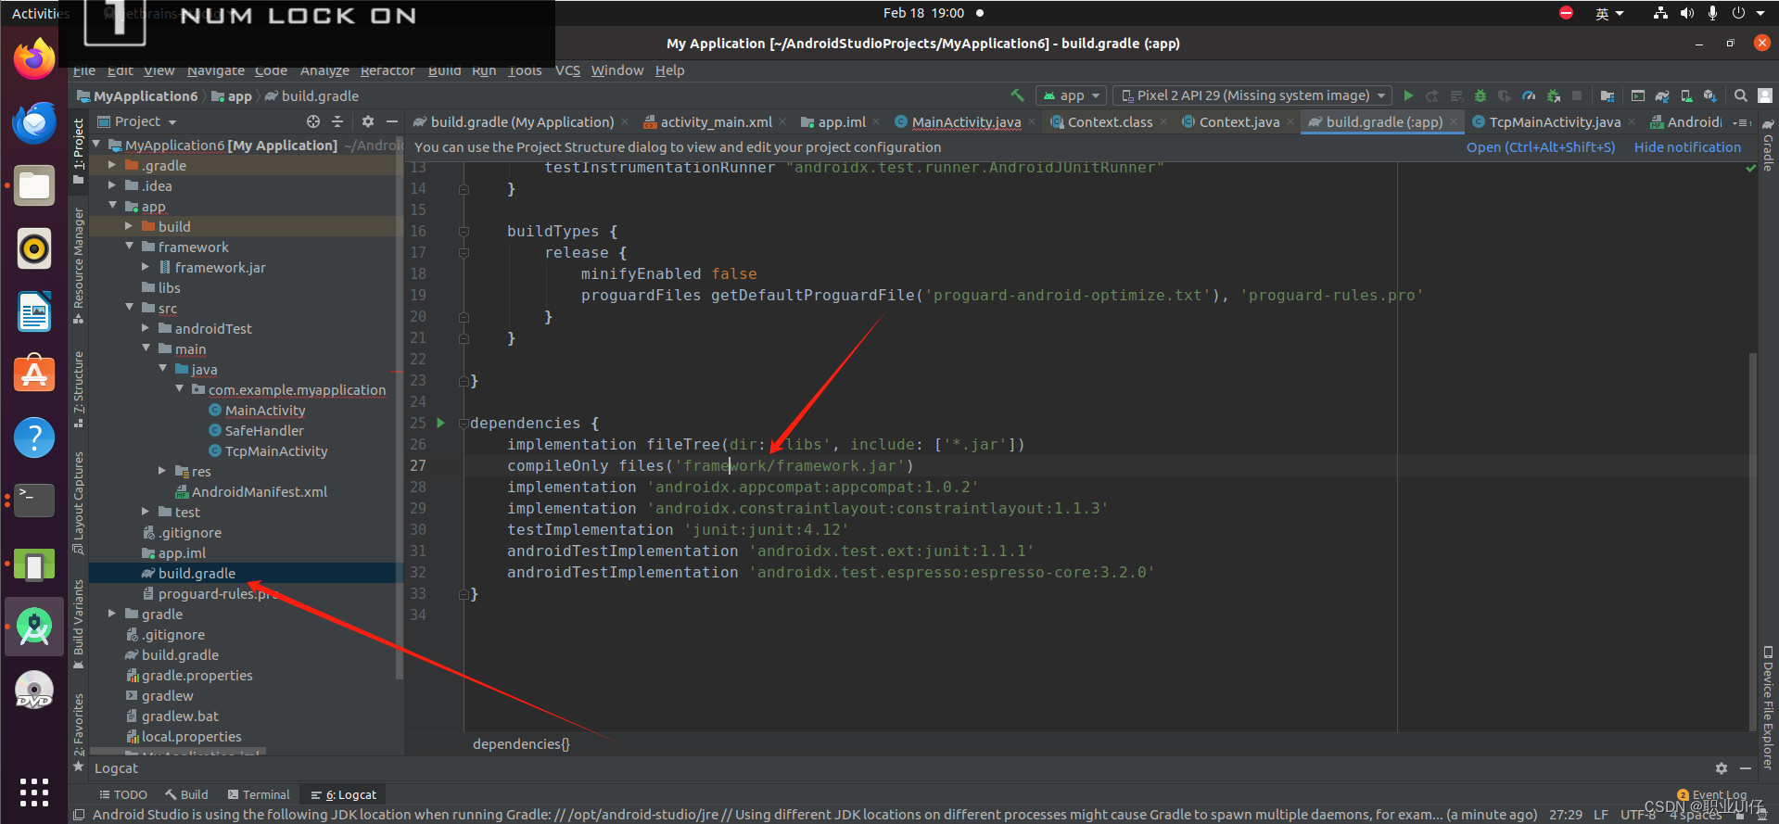Locate current file in Project panel
This screenshot has height=824, width=1779.
pos(313,121)
